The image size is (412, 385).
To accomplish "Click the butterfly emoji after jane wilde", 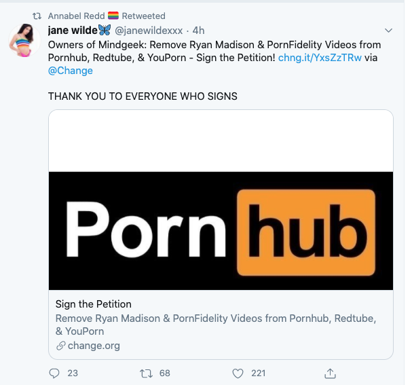I will pos(105,30).
